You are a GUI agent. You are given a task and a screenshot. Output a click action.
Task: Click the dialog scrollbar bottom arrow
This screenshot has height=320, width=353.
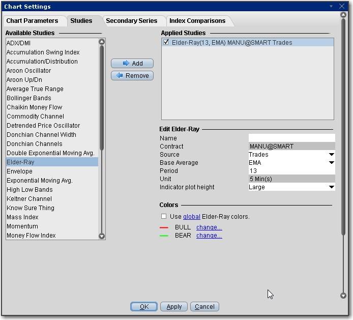coord(343,296)
